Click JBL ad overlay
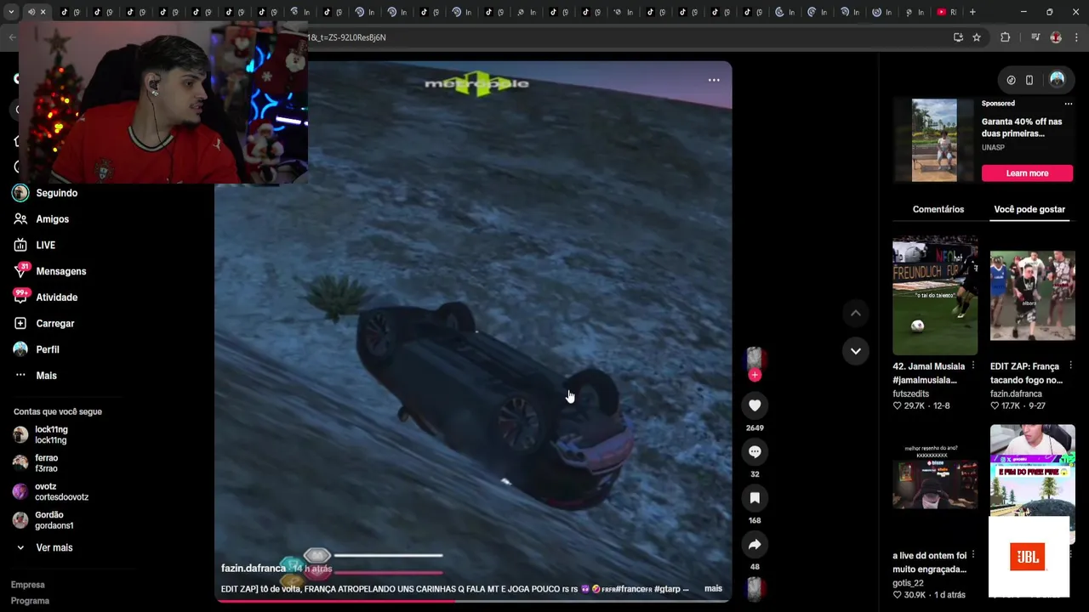The height and width of the screenshot is (612, 1089). [1029, 557]
